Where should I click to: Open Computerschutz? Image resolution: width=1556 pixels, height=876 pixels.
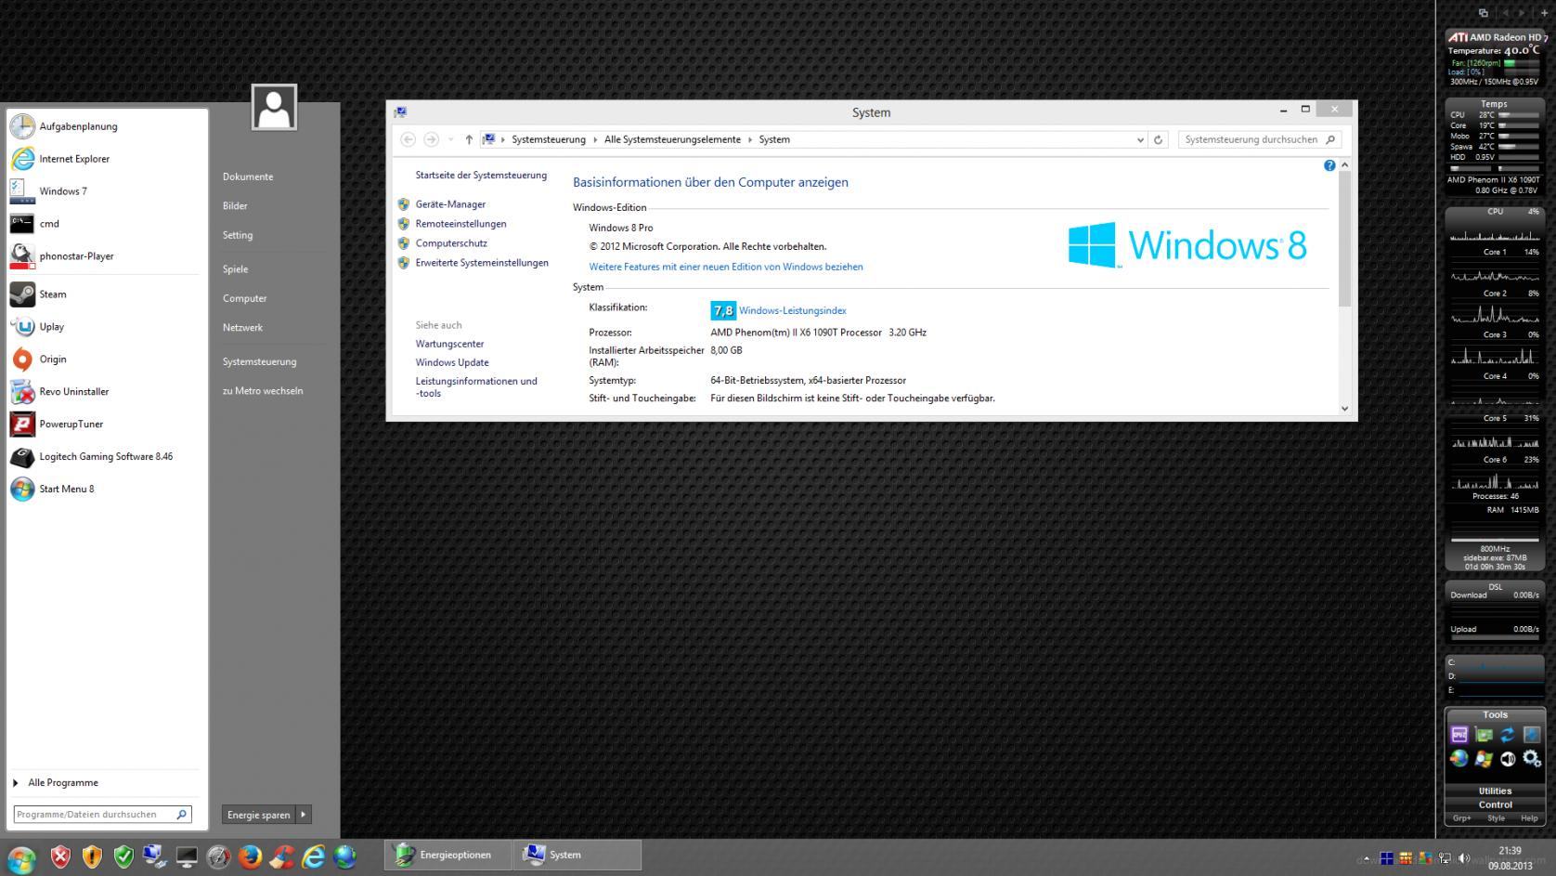coord(451,243)
